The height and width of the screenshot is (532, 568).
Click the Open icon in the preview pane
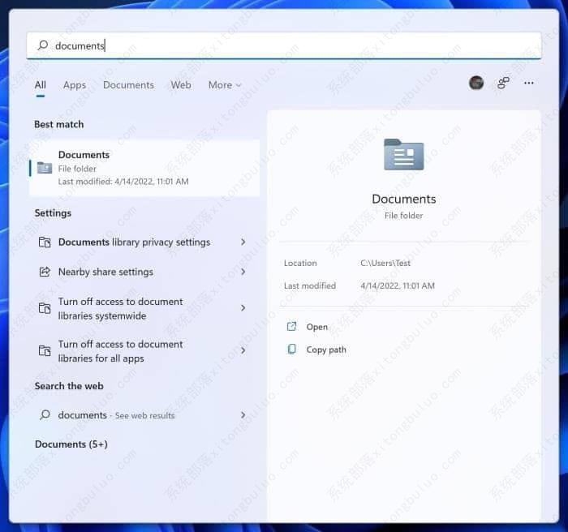292,327
